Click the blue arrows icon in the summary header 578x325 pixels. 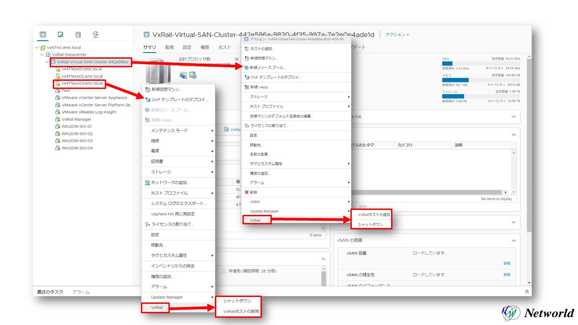click(x=183, y=75)
